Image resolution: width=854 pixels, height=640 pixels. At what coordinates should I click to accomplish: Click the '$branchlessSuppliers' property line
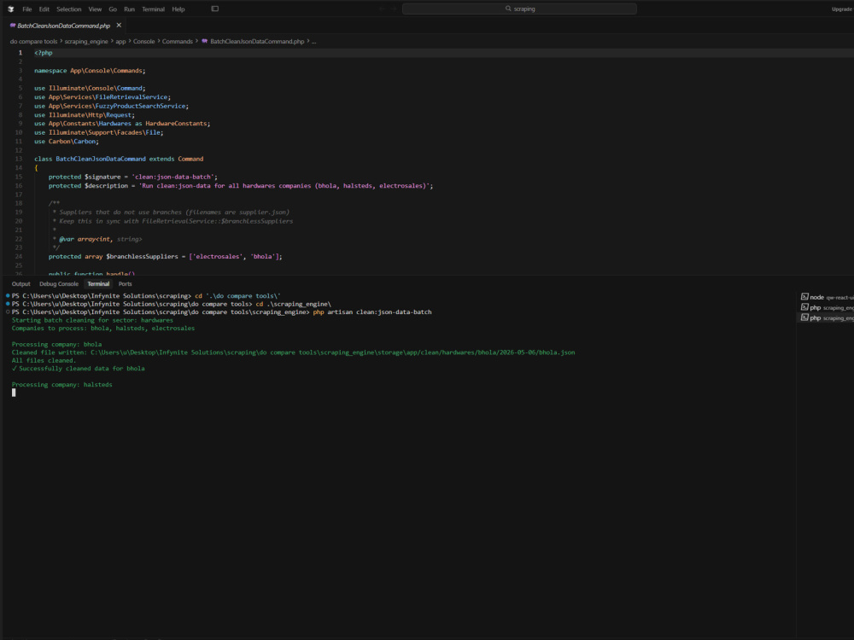click(x=165, y=256)
